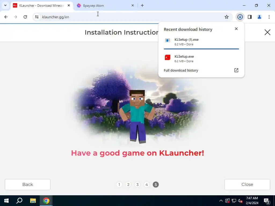Minimize the Chrome window

(x=244, y=5)
